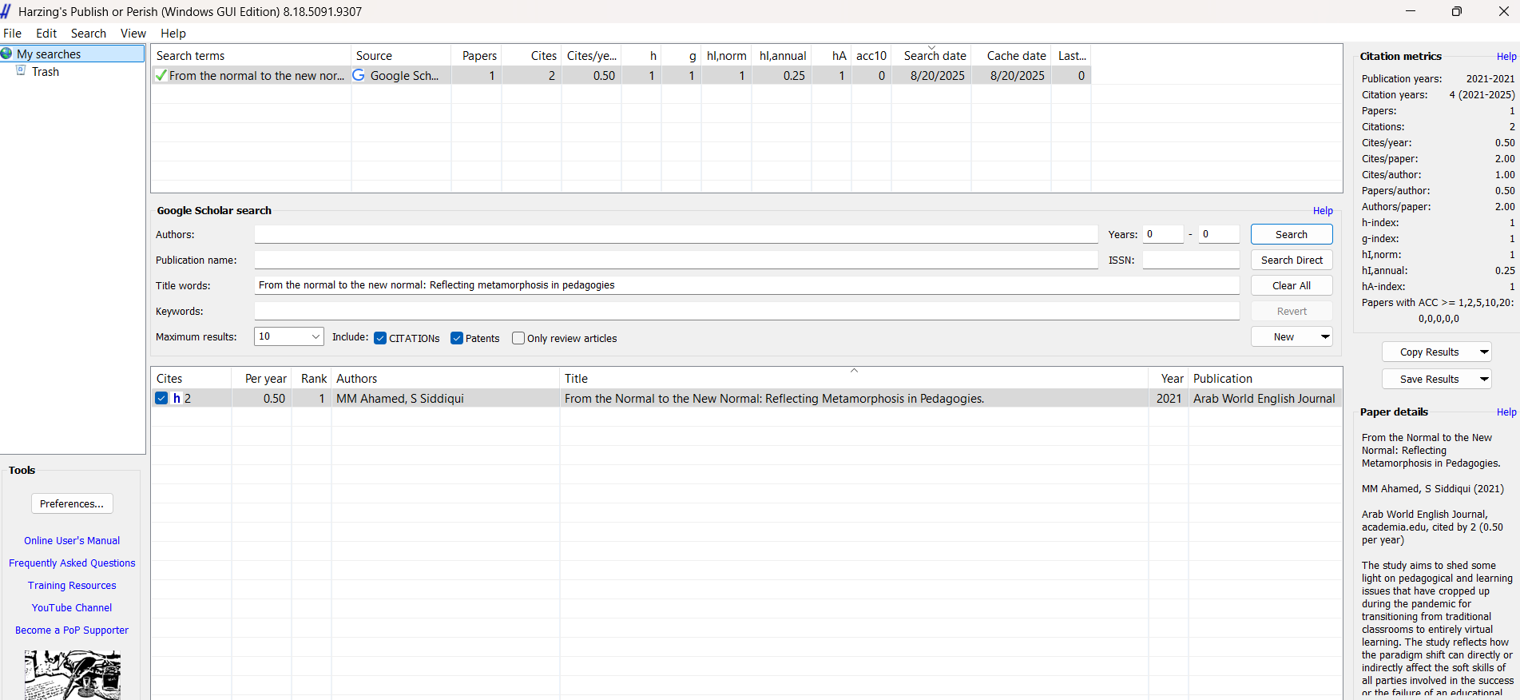Click the app logo in title bar
The width and height of the screenshot is (1520, 700).
tap(6, 11)
